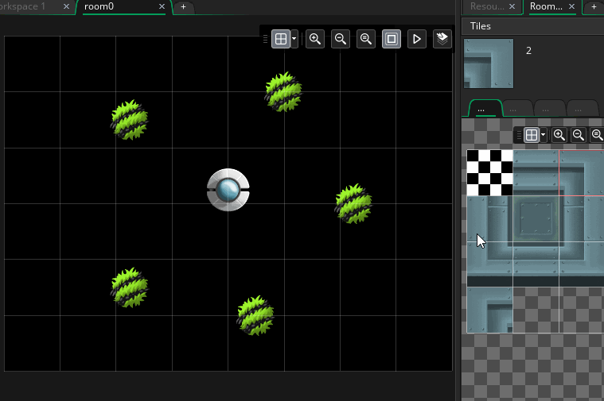The width and height of the screenshot is (604, 401).
Task: Select the rightmost green bush instance
Action: (x=353, y=204)
